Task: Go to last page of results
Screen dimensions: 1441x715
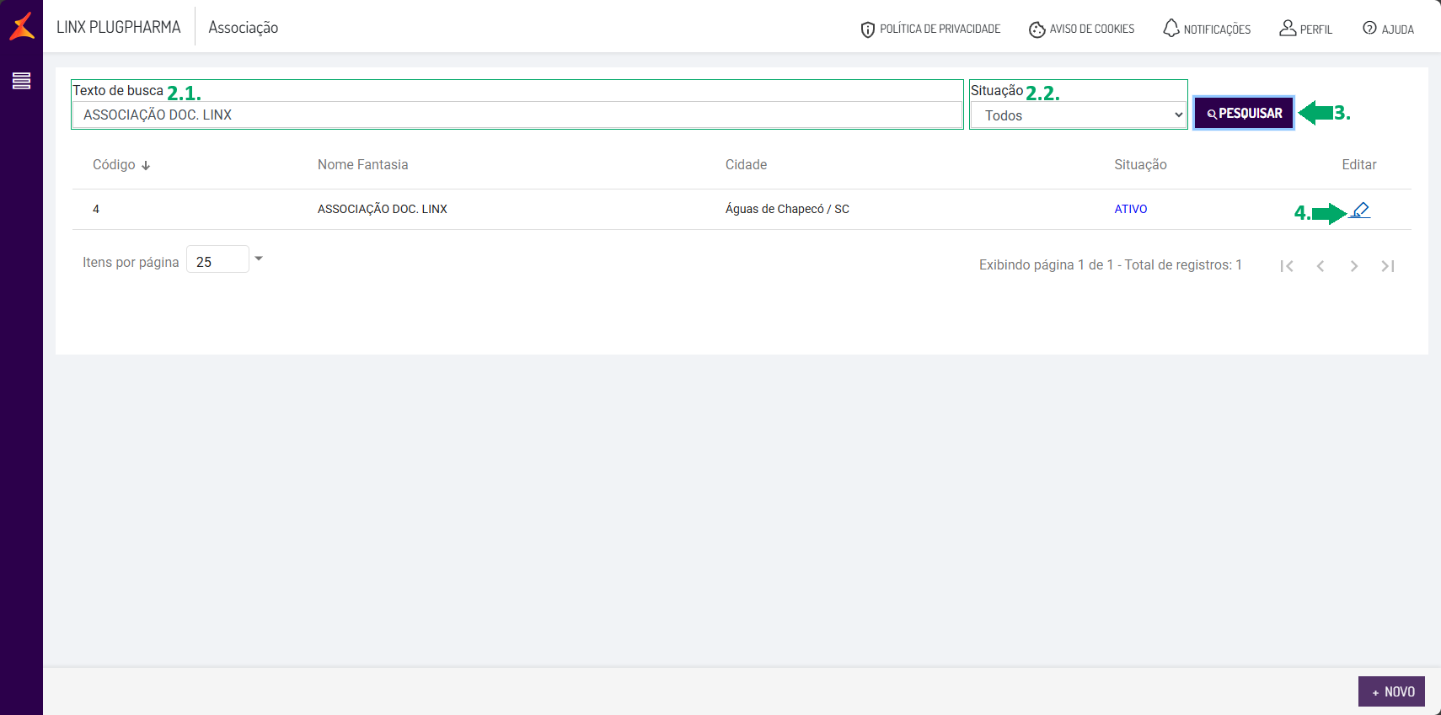Action: click(1388, 266)
